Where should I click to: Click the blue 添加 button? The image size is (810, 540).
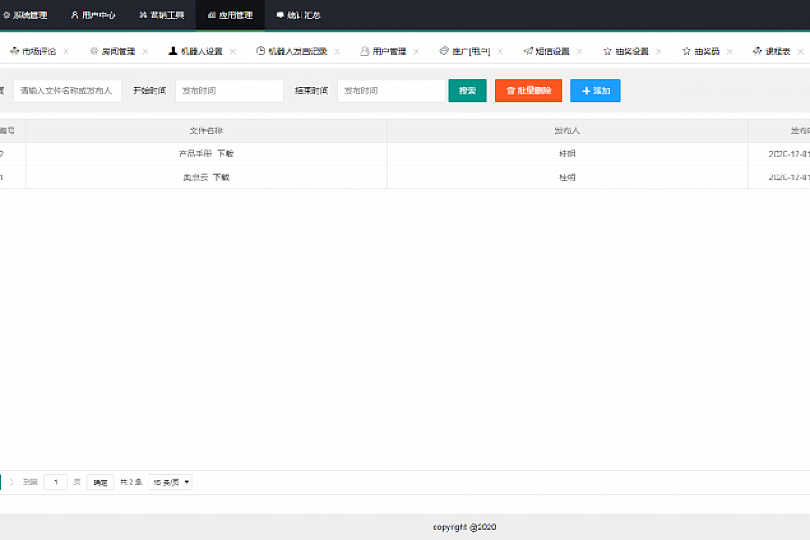(x=595, y=90)
